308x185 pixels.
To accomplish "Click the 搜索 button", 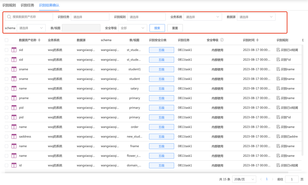I will click(157, 28).
